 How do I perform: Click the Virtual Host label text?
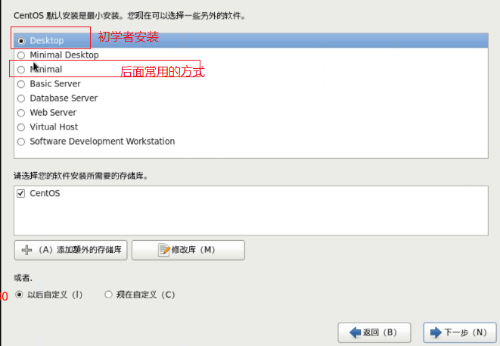click(54, 127)
